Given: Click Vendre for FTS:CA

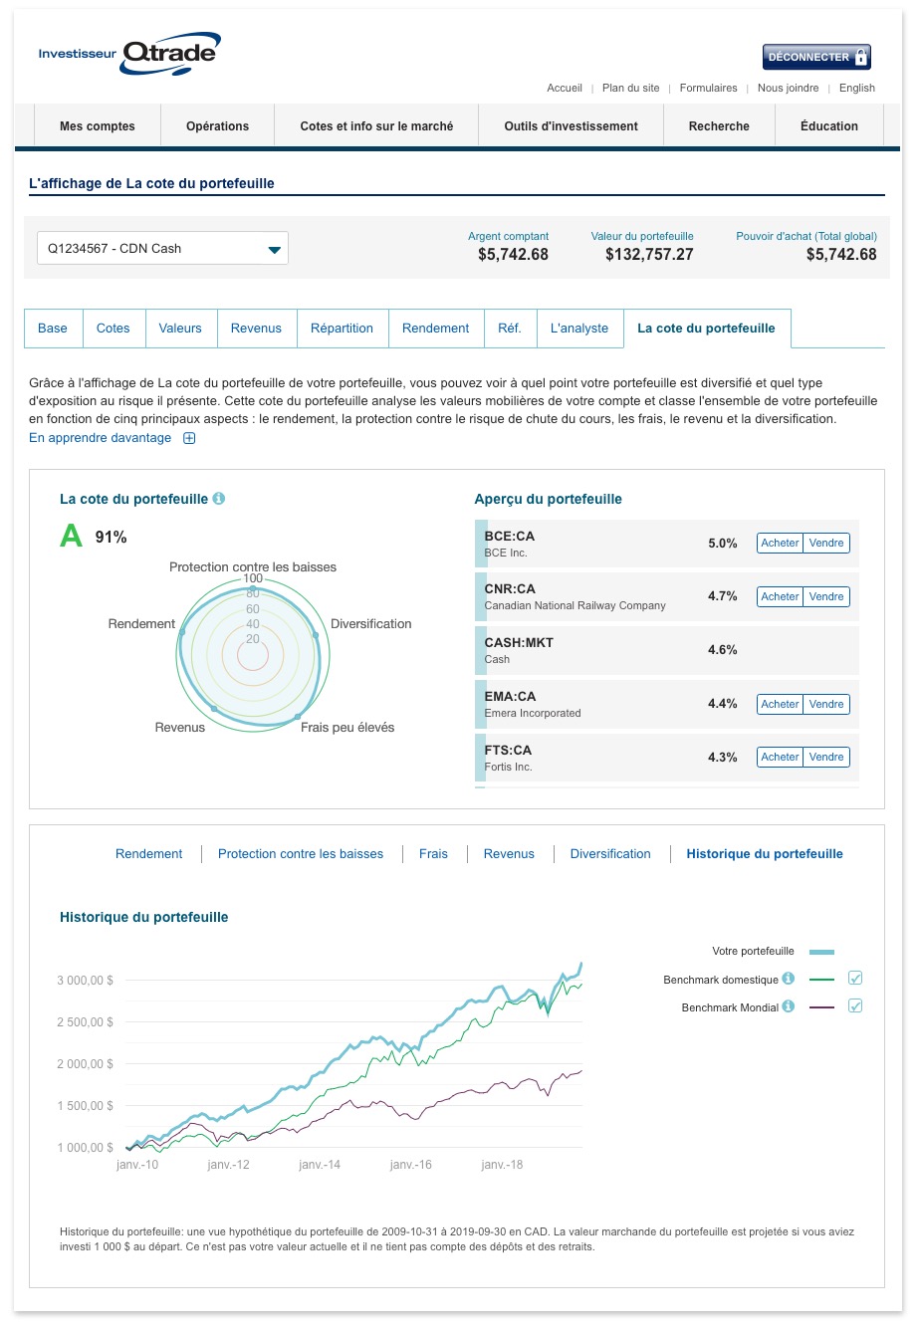Looking at the screenshot, I should [x=826, y=758].
